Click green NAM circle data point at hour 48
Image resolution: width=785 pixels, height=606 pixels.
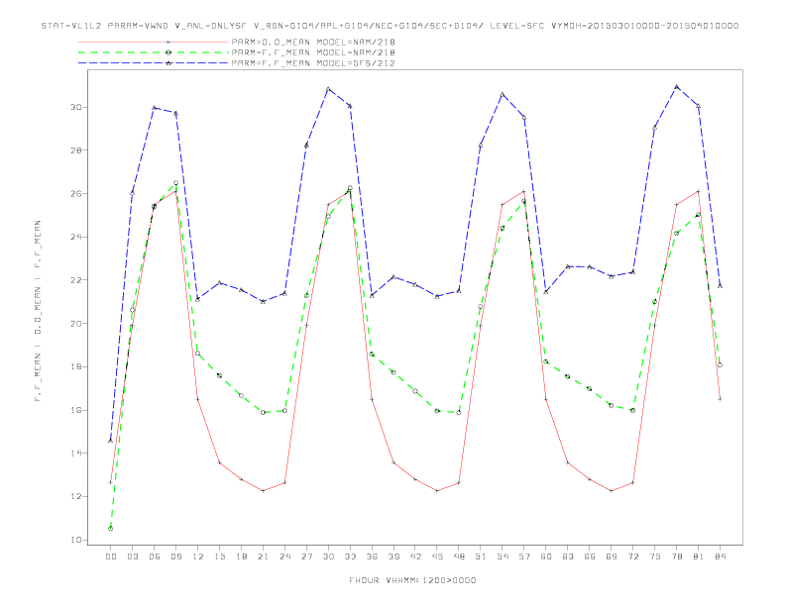[x=459, y=413]
